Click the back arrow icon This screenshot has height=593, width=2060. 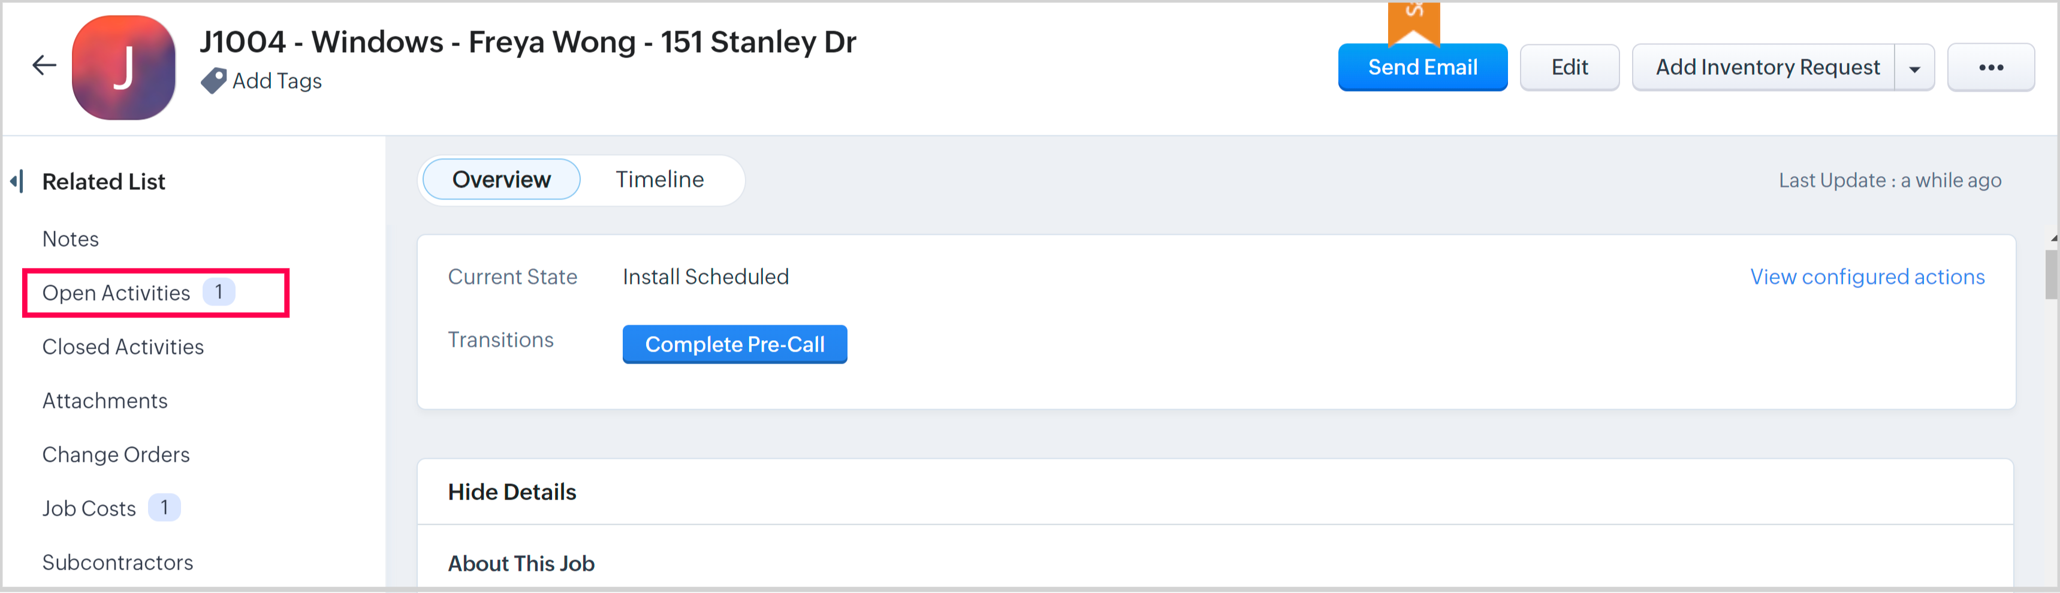coord(44,65)
